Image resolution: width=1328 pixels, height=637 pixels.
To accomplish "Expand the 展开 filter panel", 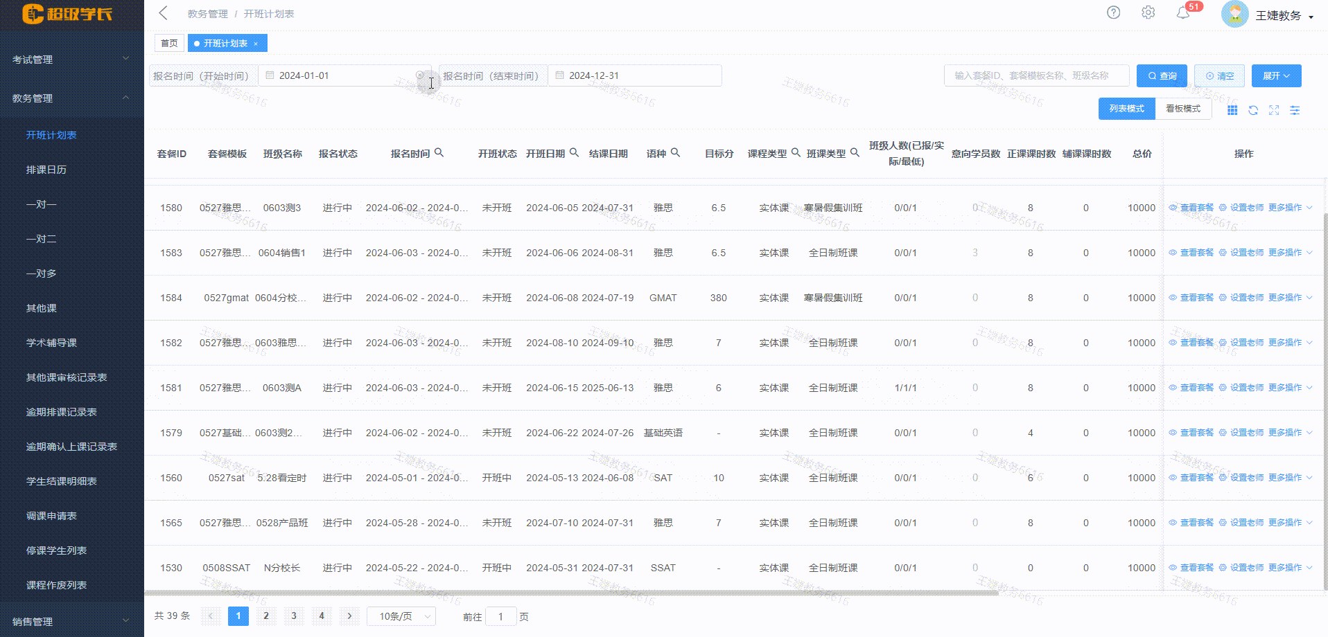I will tap(1275, 75).
